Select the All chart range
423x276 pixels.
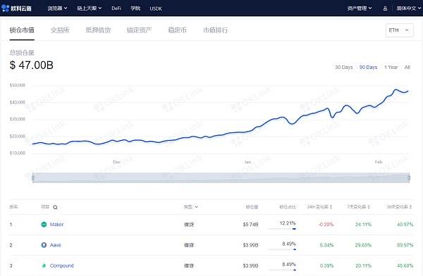click(x=407, y=67)
